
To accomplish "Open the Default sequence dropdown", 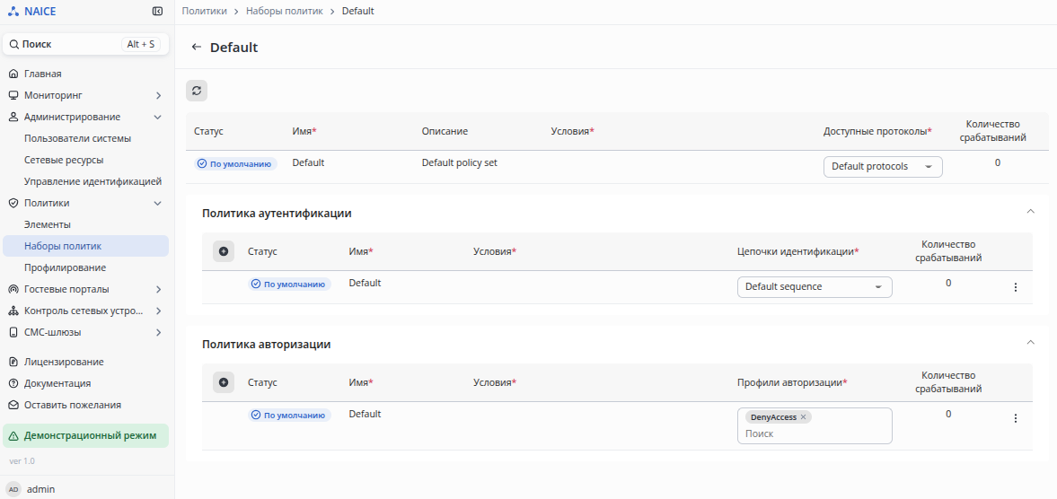I will (814, 287).
